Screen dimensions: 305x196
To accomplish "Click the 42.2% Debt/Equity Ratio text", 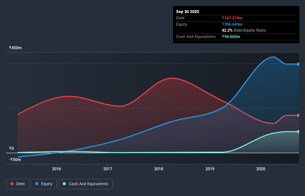I will click(244, 30).
